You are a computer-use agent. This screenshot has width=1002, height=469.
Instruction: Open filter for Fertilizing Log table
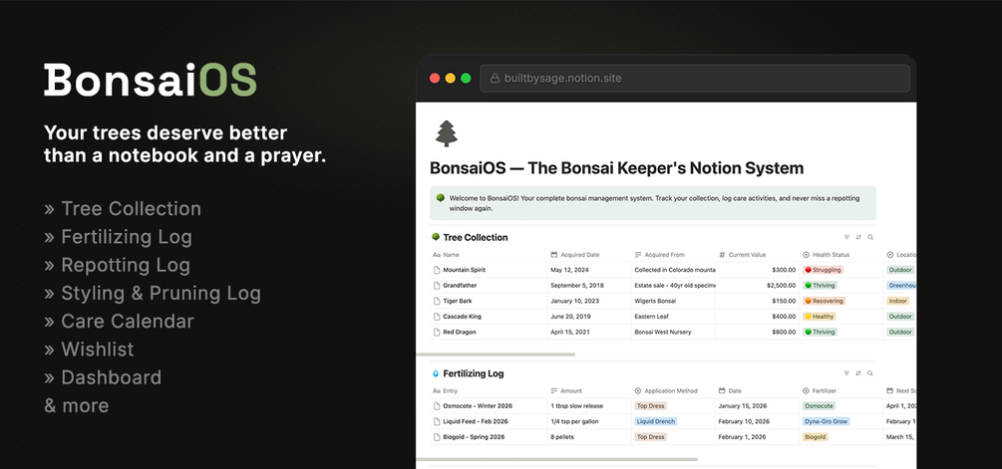[846, 373]
